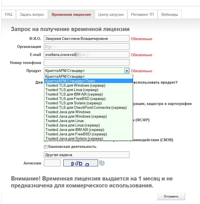This screenshot has width=200, height=204.
Task: Go to the Регламент ТП tab
Action: 142,14
